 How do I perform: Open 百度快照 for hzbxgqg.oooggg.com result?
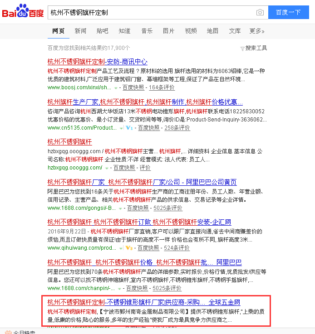[x=124, y=168]
